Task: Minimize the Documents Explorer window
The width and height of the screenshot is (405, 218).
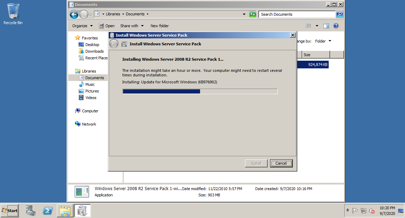Action: pos(328,5)
